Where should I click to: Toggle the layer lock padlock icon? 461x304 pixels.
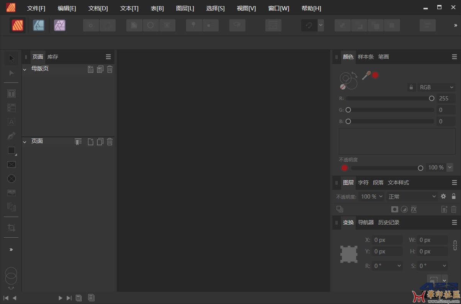pyautogui.click(x=454, y=196)
